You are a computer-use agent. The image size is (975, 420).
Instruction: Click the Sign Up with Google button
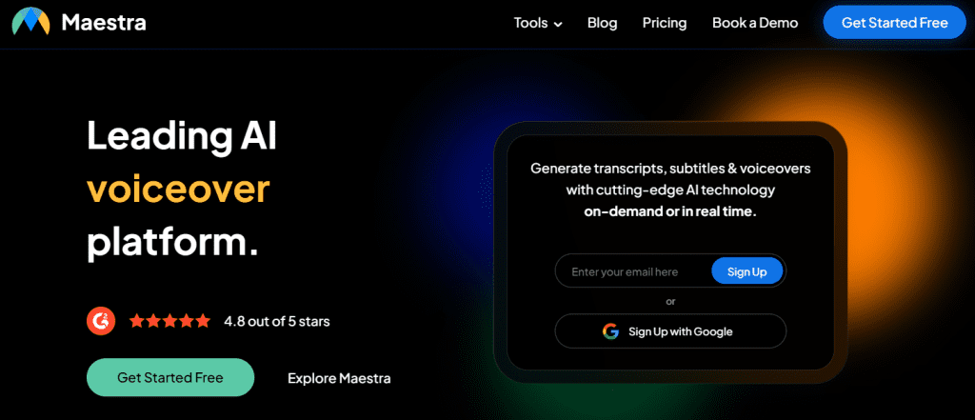670,331
